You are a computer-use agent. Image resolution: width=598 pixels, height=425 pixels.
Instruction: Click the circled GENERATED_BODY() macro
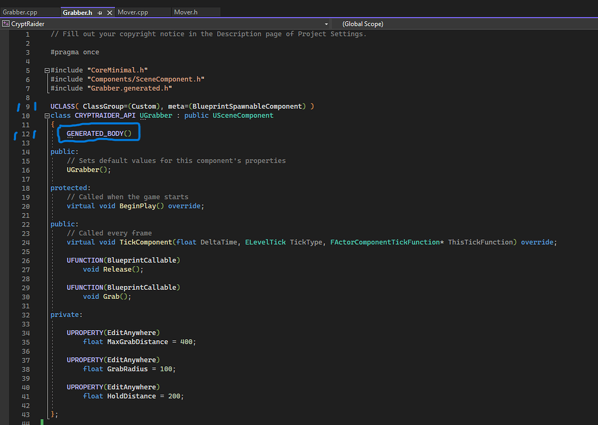coord(98,133)
